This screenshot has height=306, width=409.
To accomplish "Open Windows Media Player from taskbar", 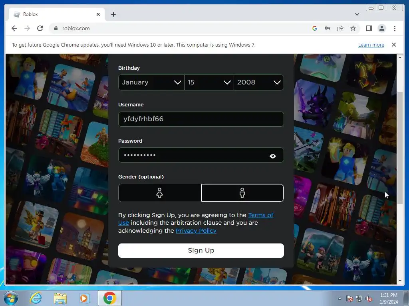I will [84, 298].
